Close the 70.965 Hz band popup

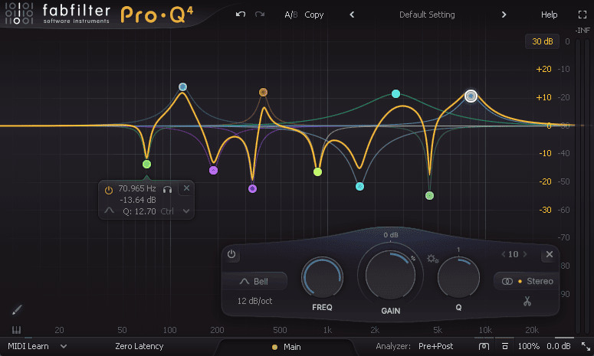coord(186,188)
